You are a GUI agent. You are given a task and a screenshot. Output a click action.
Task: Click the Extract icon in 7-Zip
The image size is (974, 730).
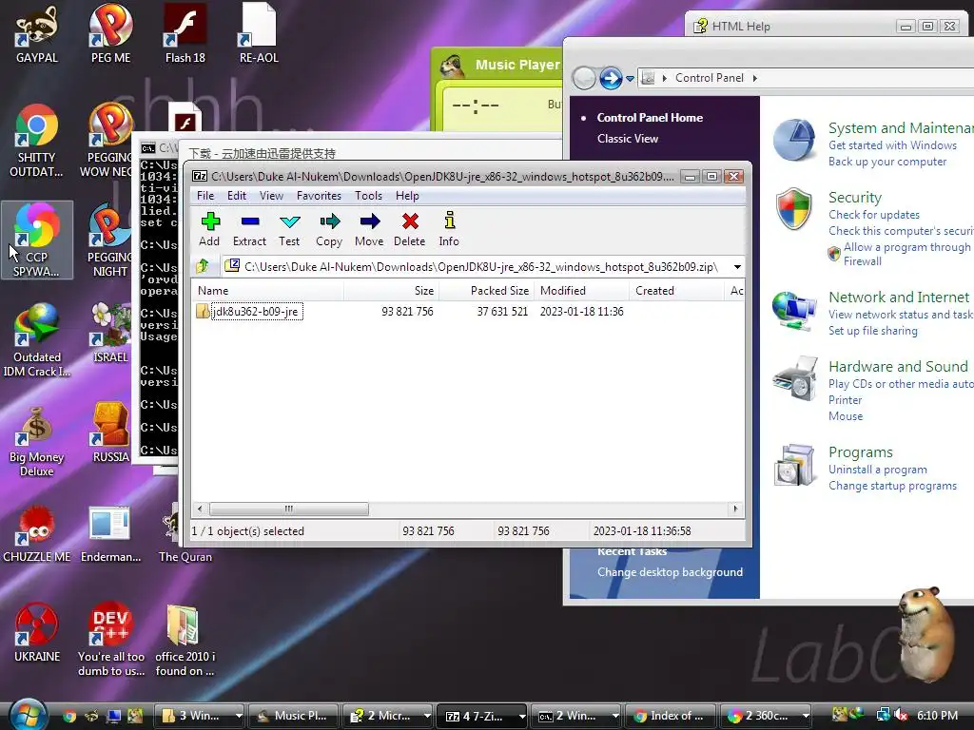pyautogui.click(x=250, y=229)
